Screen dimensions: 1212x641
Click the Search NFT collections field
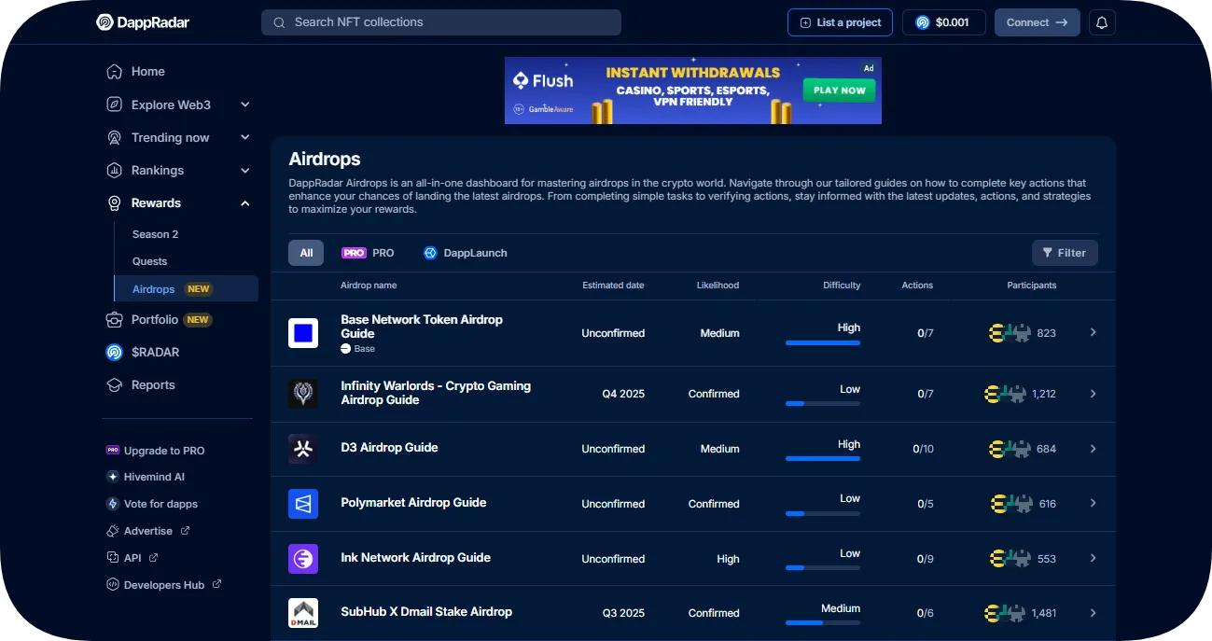441,22
